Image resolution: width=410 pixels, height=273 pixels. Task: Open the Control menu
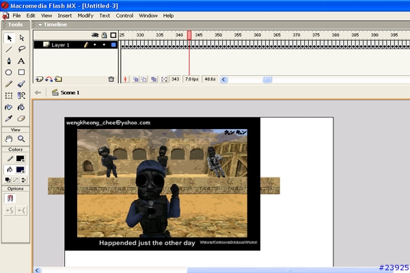point(124,16)
